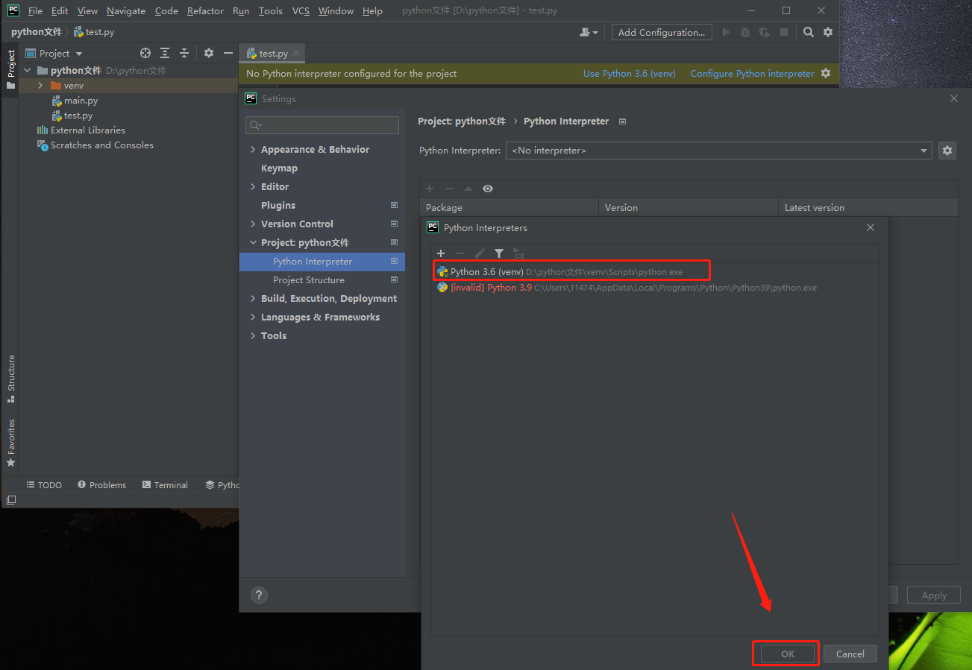This screenshot has height=670, width=972.
Task: Open the Navigate menu
Action: pos(126,10)
